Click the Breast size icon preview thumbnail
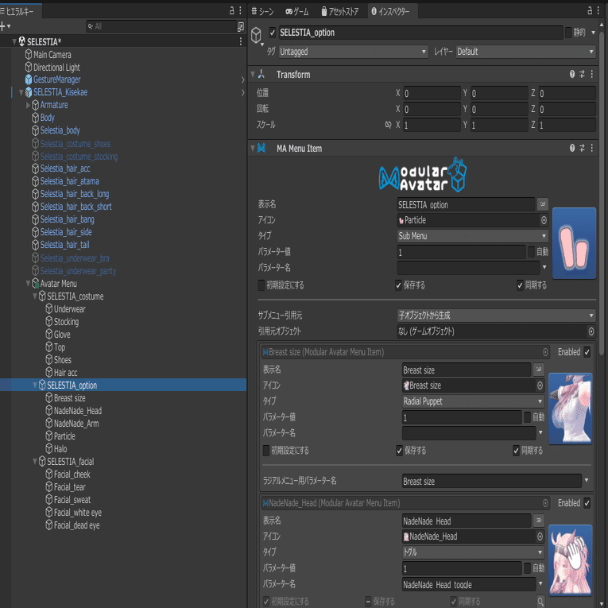The height and width of the screenshot is (608, 608). (x=570, y=409)
